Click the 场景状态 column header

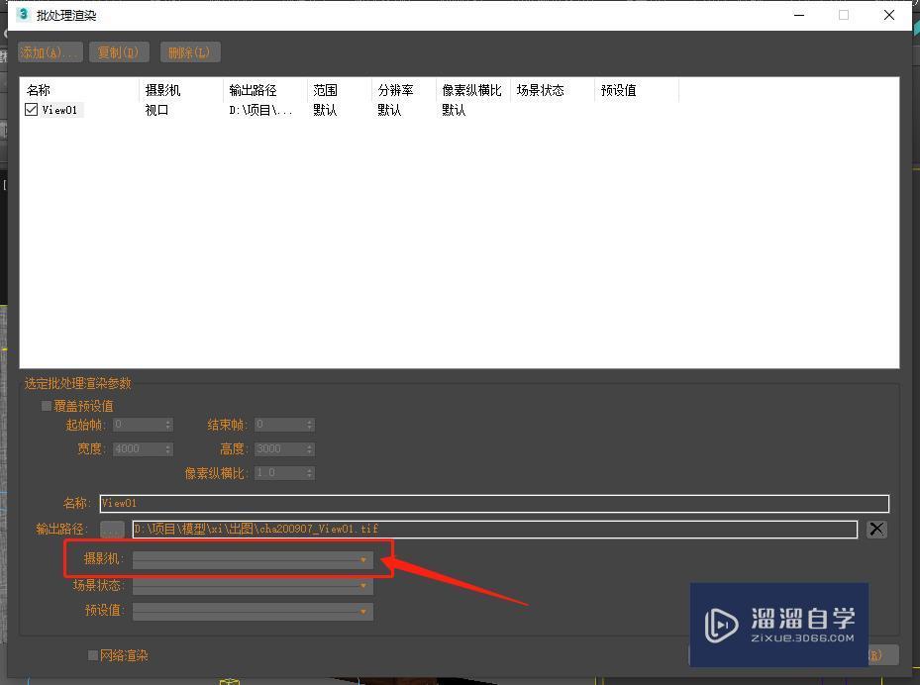[x=541, y=90]
